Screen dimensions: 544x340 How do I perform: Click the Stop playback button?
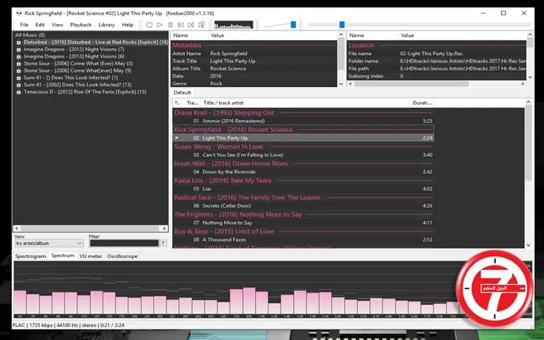click(149, 25)
